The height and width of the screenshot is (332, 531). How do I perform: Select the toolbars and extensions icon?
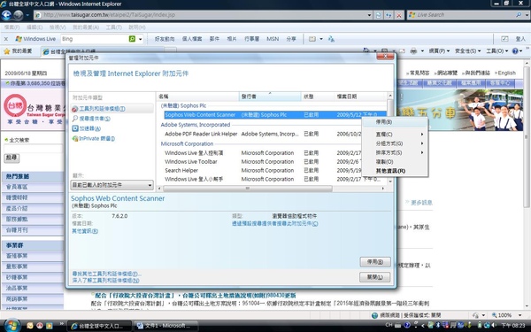(75, 109)
